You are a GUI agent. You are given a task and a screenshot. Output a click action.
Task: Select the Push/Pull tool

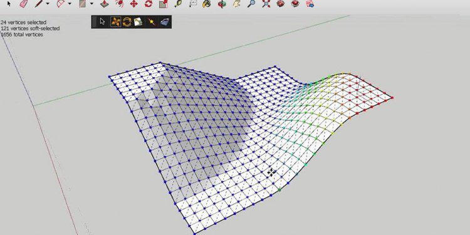coord(104,4)
